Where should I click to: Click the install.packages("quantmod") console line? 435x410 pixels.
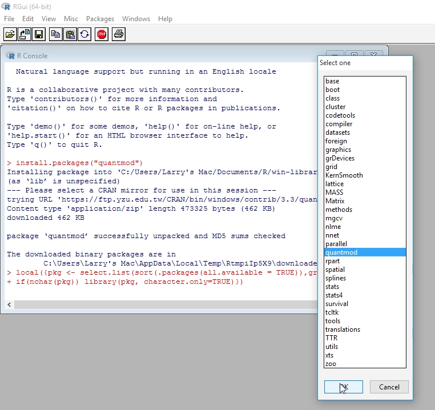click(x=75, y=163)
